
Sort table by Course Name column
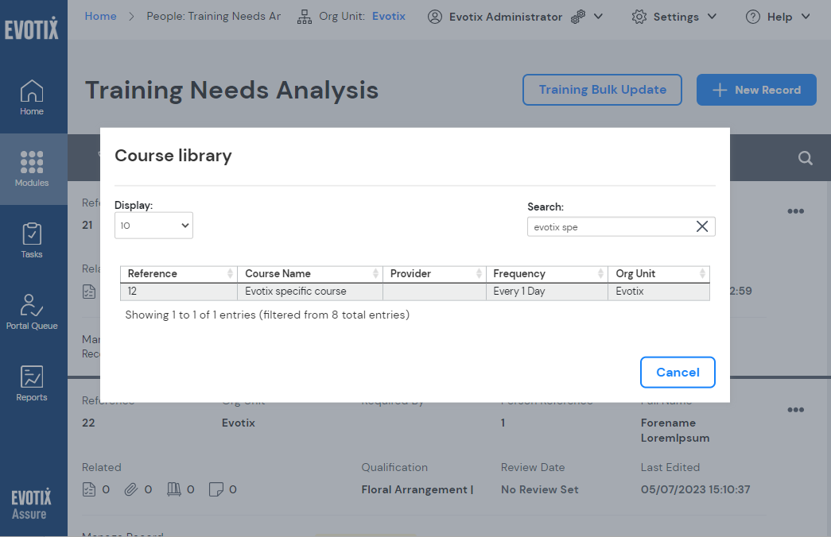click(312, 274)
